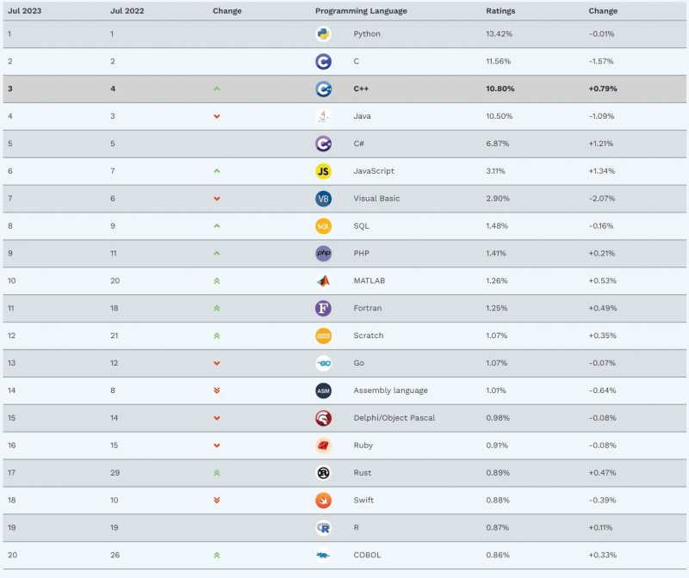Image resolution: width=689 pixels, height=578 pixels.
Task: Click the green up arrow in C++ row
Action: coord(217,89)
